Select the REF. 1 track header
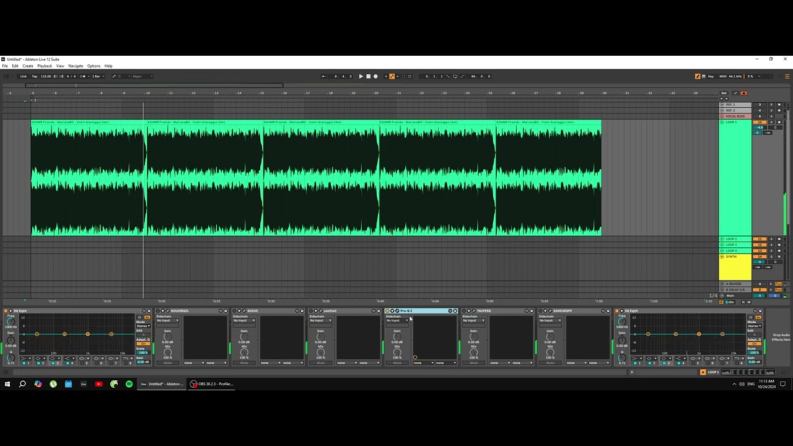This screenshot has width=793, height=446. [735, 105]
